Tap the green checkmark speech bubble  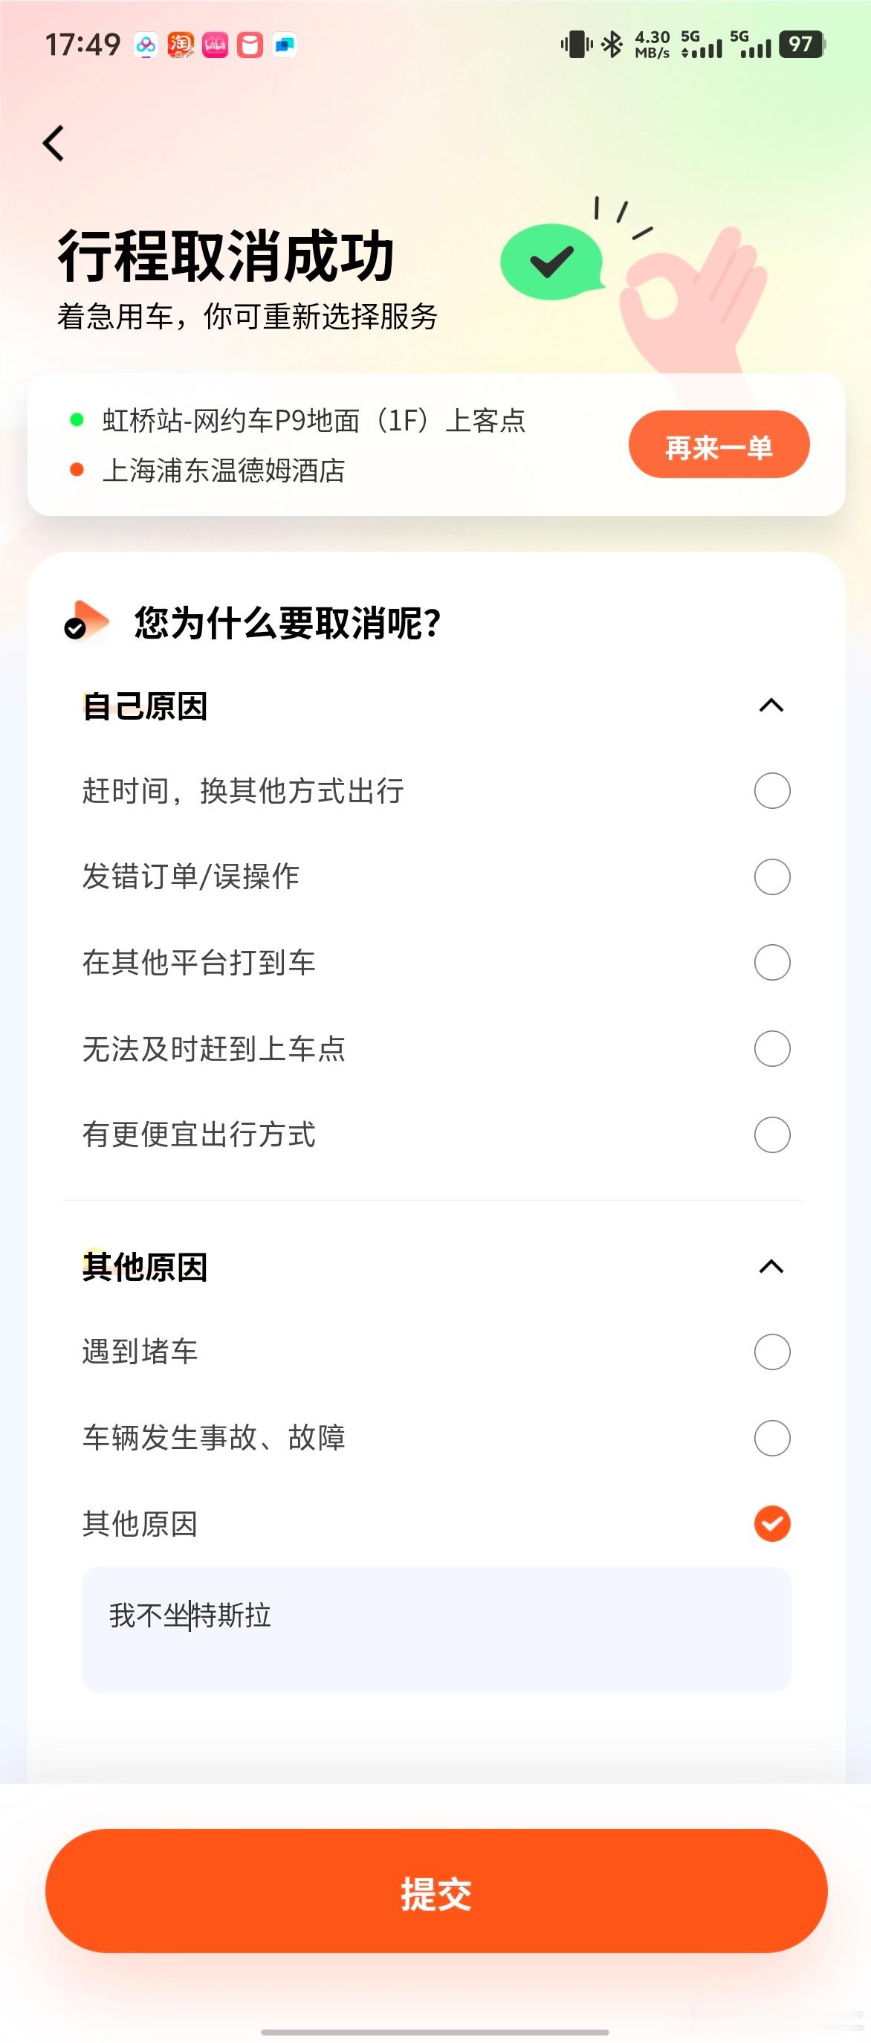(x=552, y=261)
